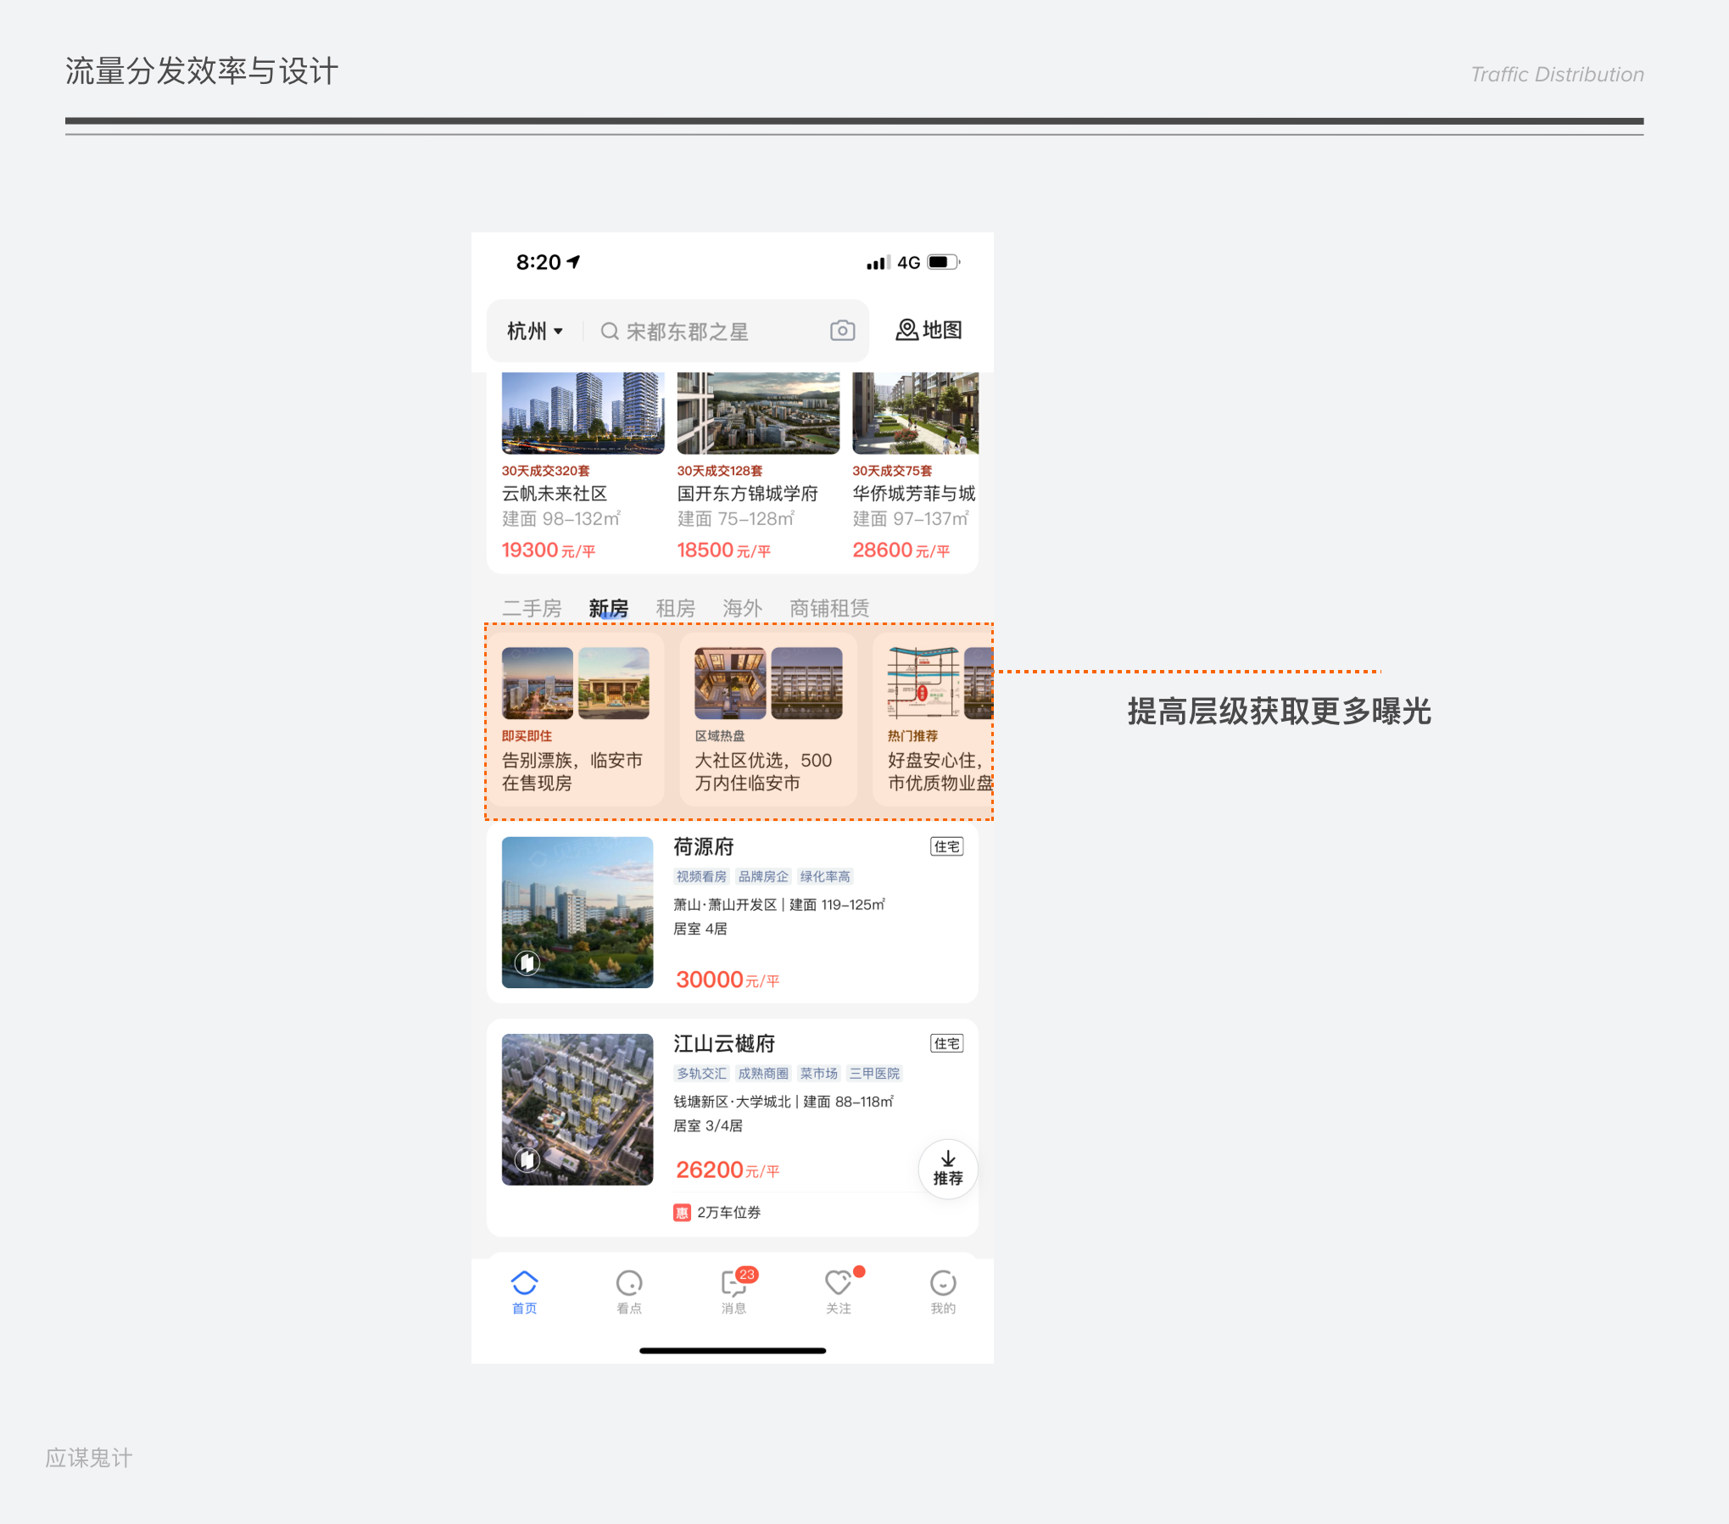Select the 海外 tab
Screen dimensions: 1729x1524
(x=742, y=608)
